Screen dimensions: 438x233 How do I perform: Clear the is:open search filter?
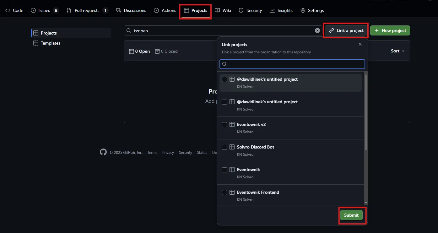click(x=317, y=30)
